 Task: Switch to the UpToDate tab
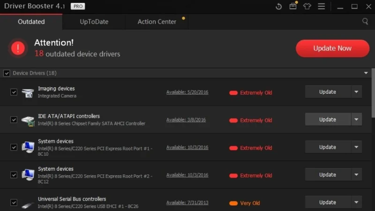[94, 22]
